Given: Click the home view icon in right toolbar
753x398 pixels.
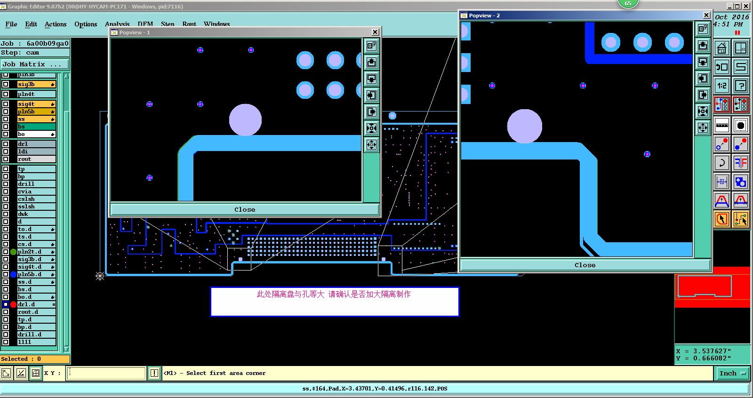Looking at the screenshot, I should point(721,48).
